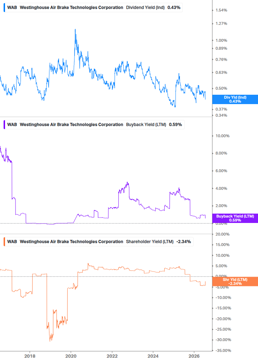The height and width of the screenshot is (362, 258).
Task: Click the -10.00% axis label
Action: click(223, 298)
